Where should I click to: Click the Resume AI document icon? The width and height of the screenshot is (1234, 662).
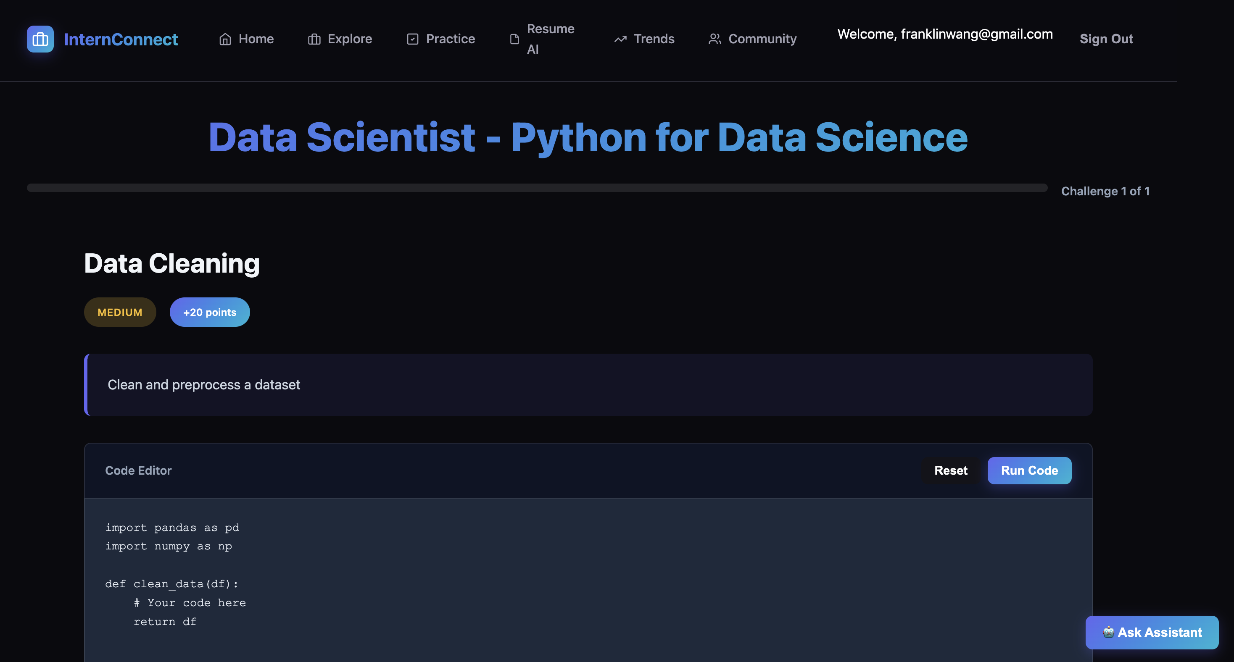tap(514, 39)
